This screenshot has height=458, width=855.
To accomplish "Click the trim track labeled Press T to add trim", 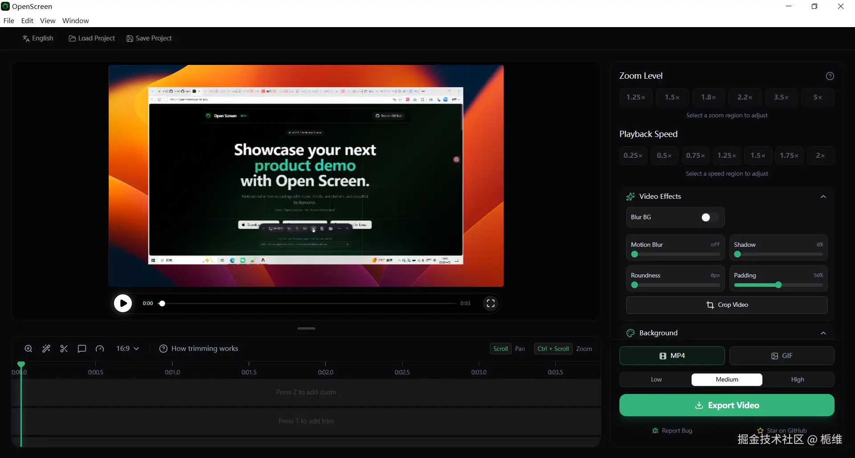I will tap(306, 421).
